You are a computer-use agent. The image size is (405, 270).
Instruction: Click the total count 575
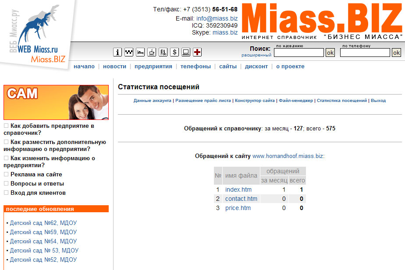[x=330, y=128]
